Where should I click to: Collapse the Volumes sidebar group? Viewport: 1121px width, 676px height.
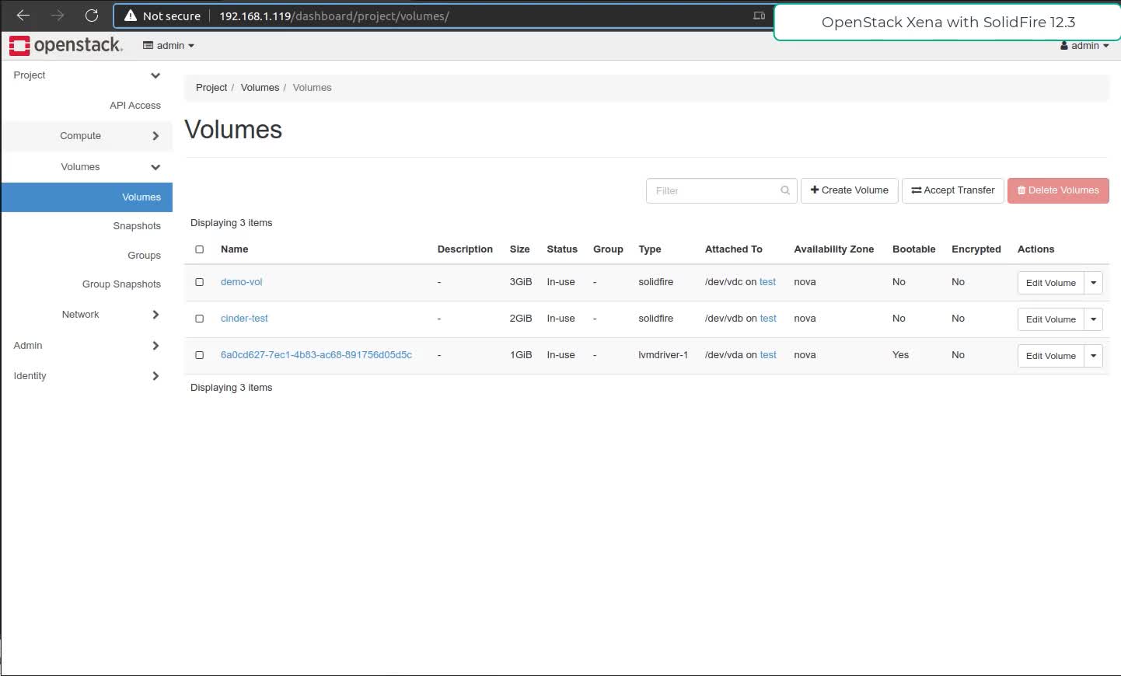[86, 167]
